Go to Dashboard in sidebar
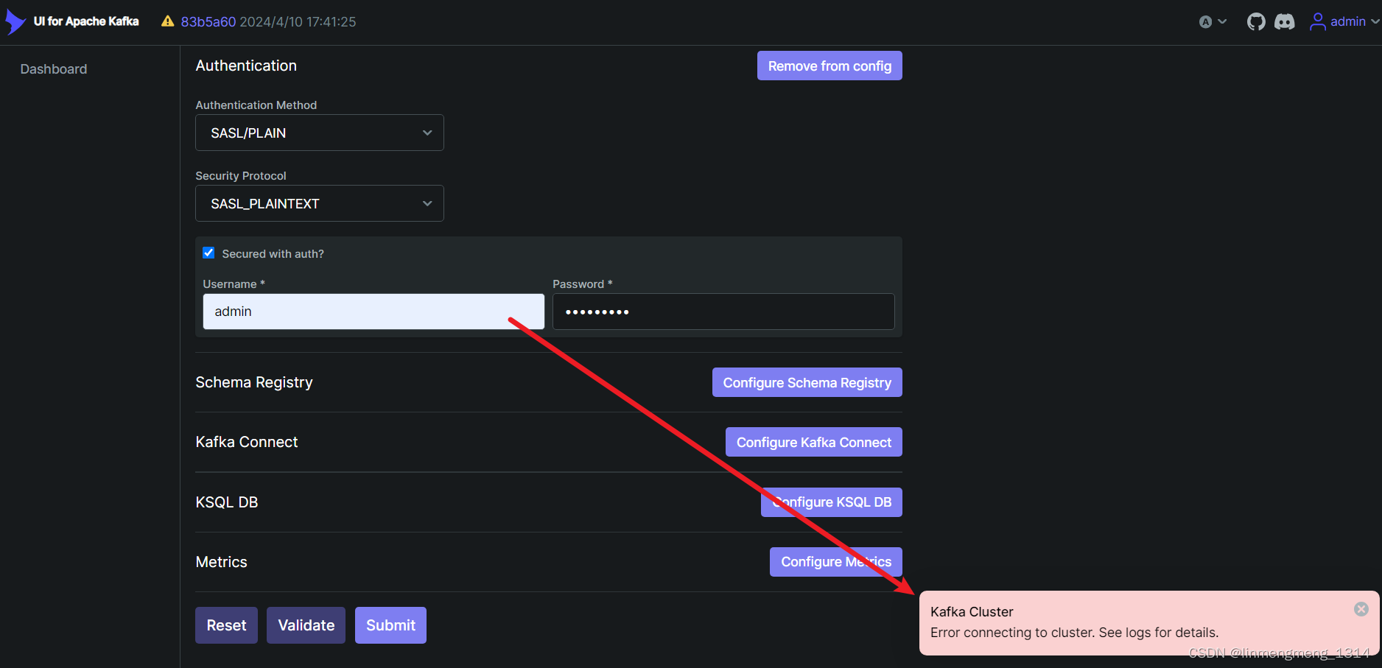This screenshot has height=668, width=1382. point(54,69)
